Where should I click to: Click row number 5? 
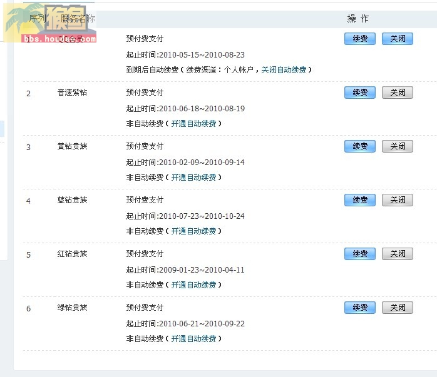coord(28,255)
